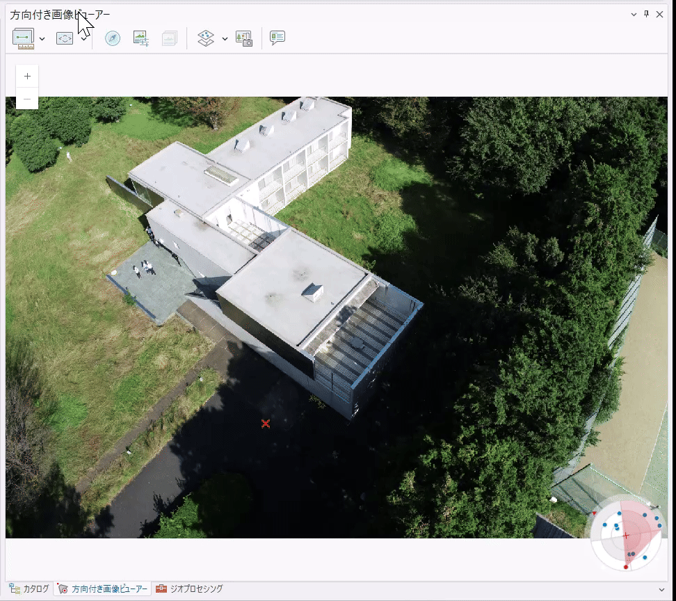Click the red camera dot in the navigator

[x=626, y=567]
